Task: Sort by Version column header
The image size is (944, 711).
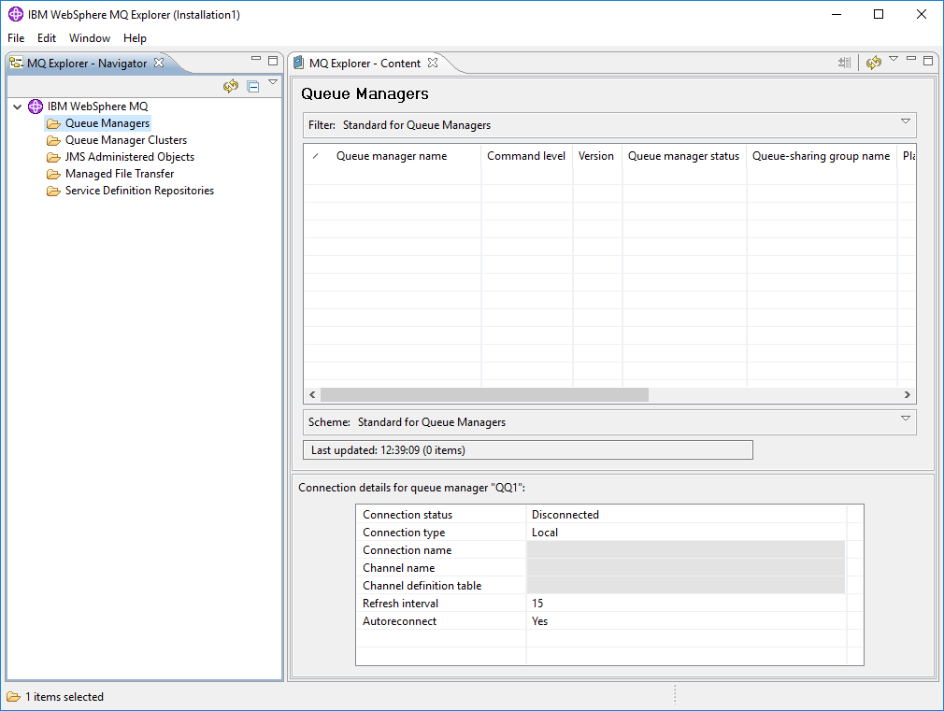Action: point(596,156)
